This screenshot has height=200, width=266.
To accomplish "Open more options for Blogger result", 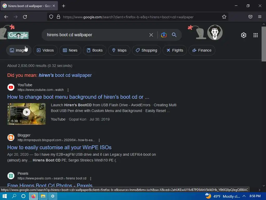I will click(99, 140).
